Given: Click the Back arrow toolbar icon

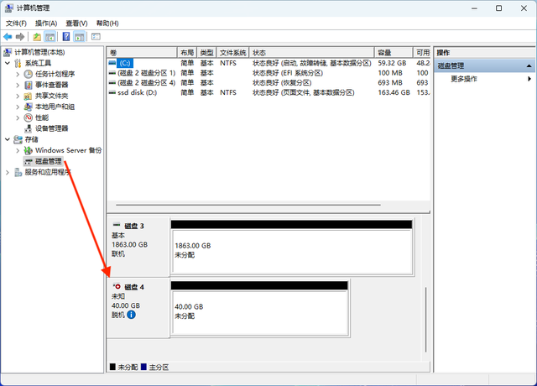Looking at the screenshot, I should pos(8,37).
